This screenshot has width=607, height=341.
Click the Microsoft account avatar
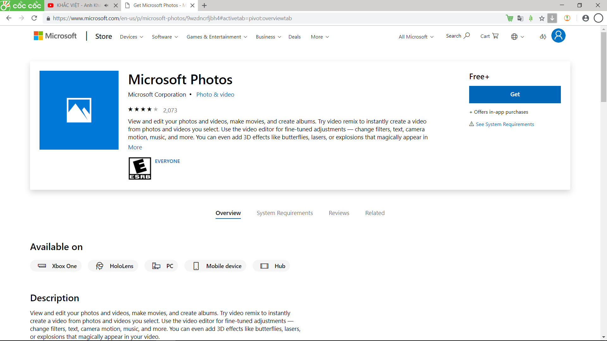[558, 35]
